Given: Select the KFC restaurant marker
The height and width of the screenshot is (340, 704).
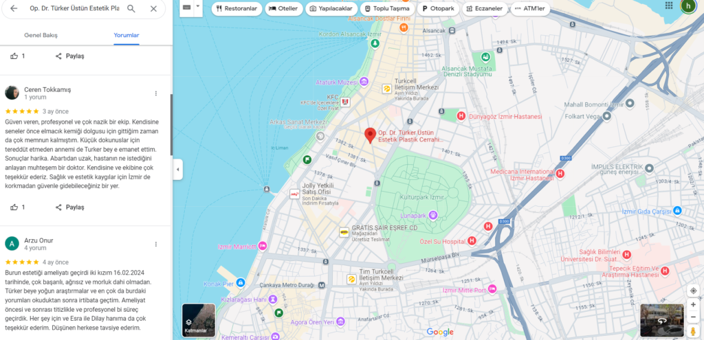Looking at the screenshot, I should click(345, 102).
